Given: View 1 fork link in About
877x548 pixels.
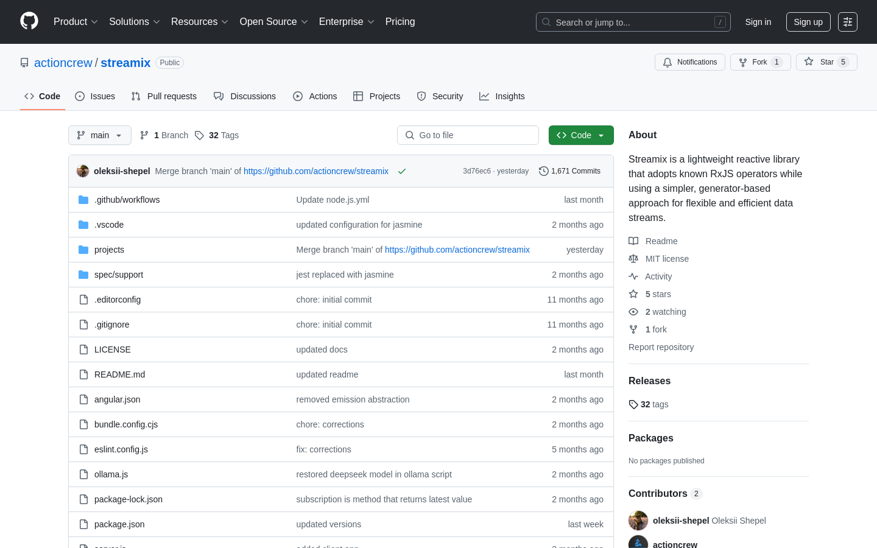Looking at the screenshot, I should [647, 329].
